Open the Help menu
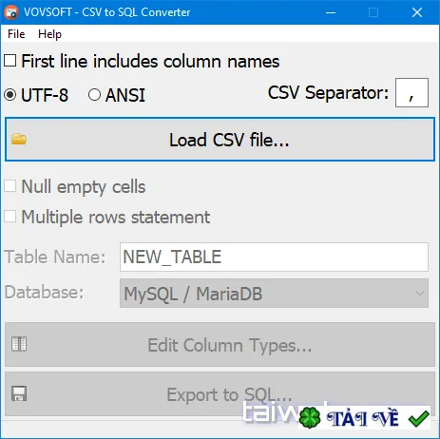 (x=49, y=34)
